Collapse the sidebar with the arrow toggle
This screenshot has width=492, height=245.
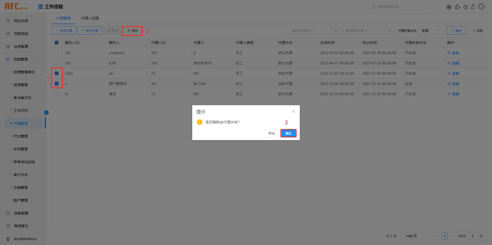pos(46,112)
